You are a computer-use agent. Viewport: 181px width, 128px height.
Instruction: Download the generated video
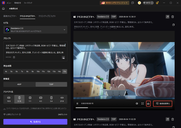[148, 103]
